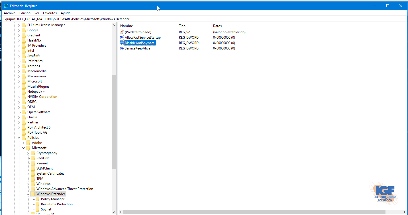Screen dimensions: 408x215
Task: Click the folder icon of Adobe key
Action: point(28,143)
